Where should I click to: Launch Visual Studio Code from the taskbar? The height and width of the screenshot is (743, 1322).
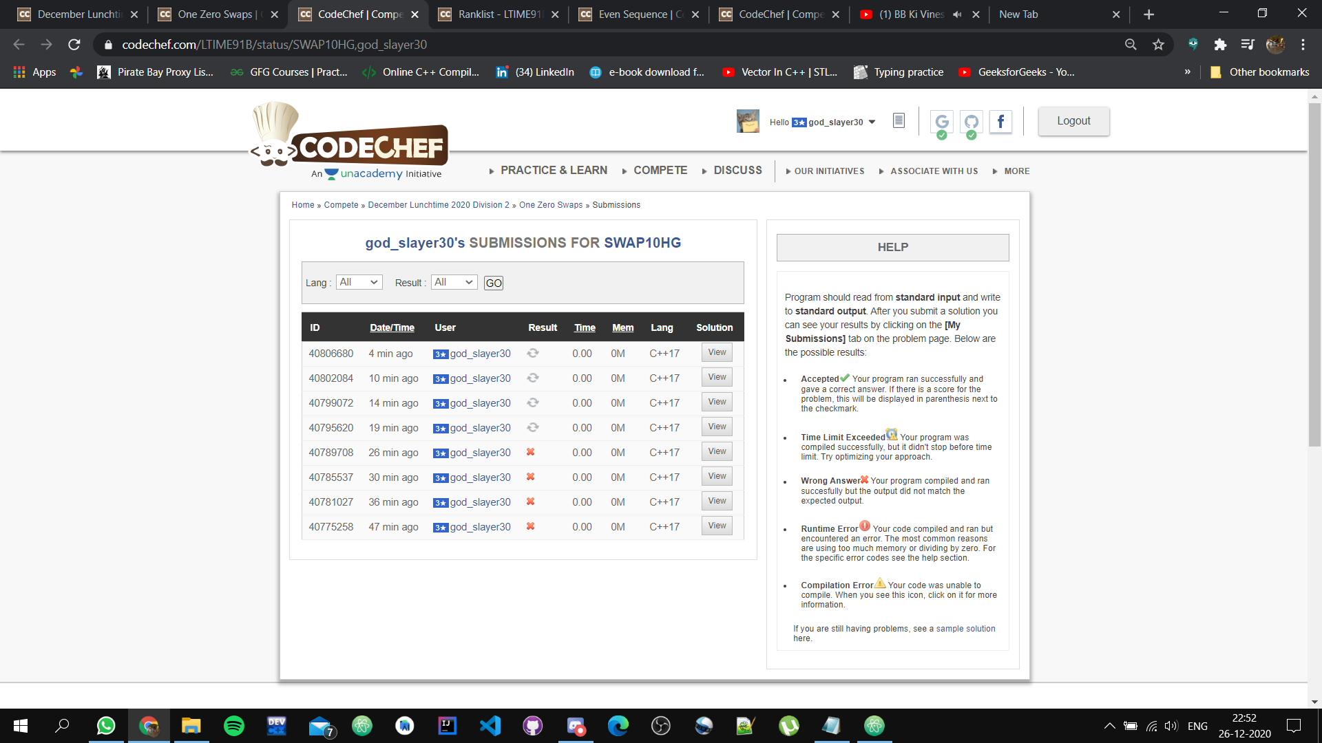(x=490, y=726)
